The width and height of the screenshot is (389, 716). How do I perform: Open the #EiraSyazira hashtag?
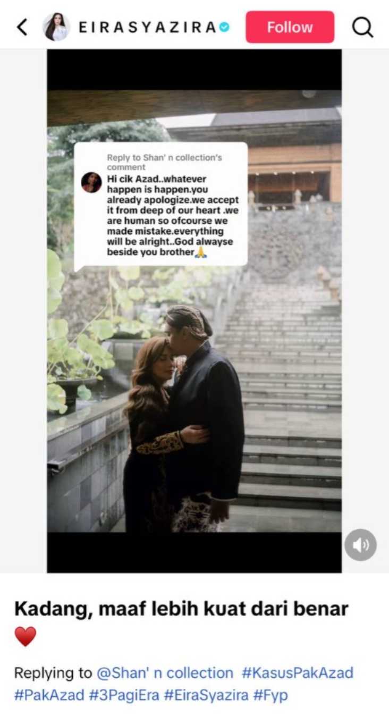201,695
